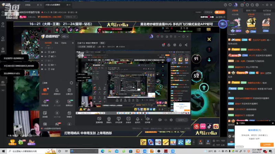Click the stream status button in bottom bar
This screenshot has width=275, height=154.
point(182,120)
